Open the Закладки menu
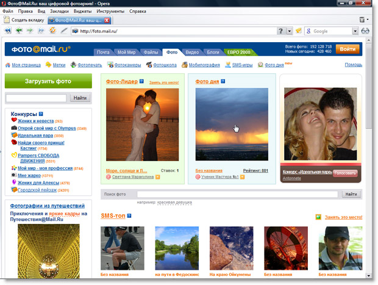378x285 pixels. [59, 11]
